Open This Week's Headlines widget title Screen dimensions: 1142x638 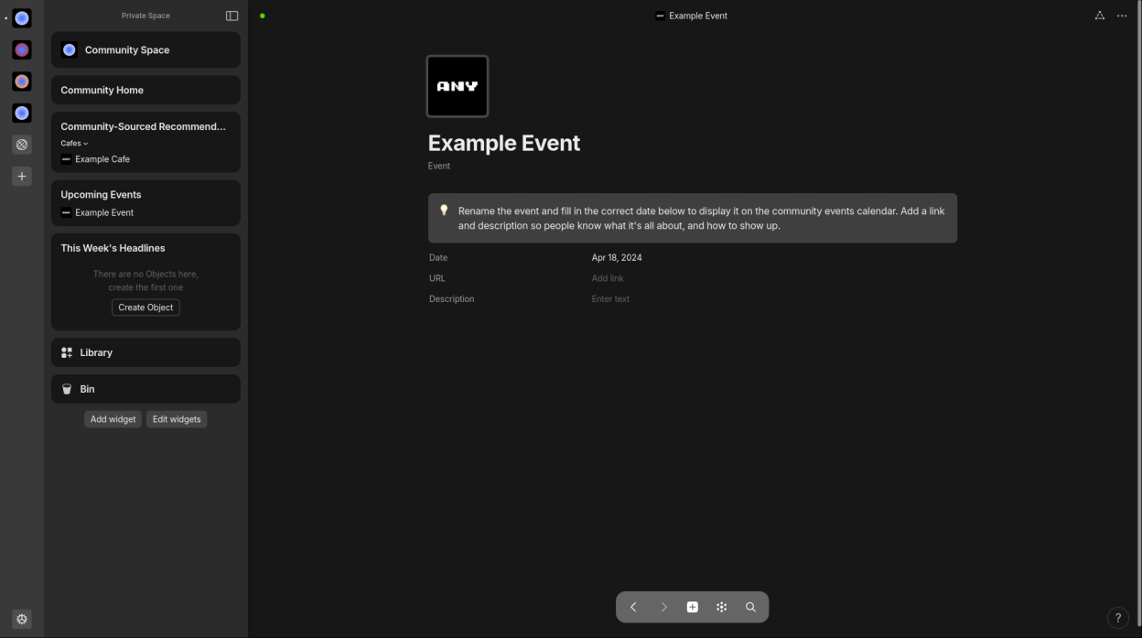pyautogui.click(x=113, y=248)
